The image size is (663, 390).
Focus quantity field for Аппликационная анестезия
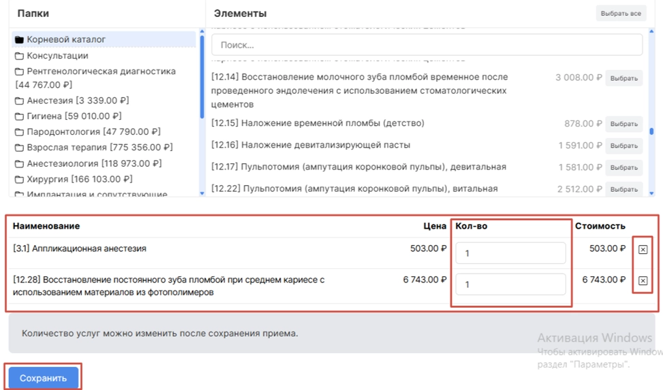(510, 253)
